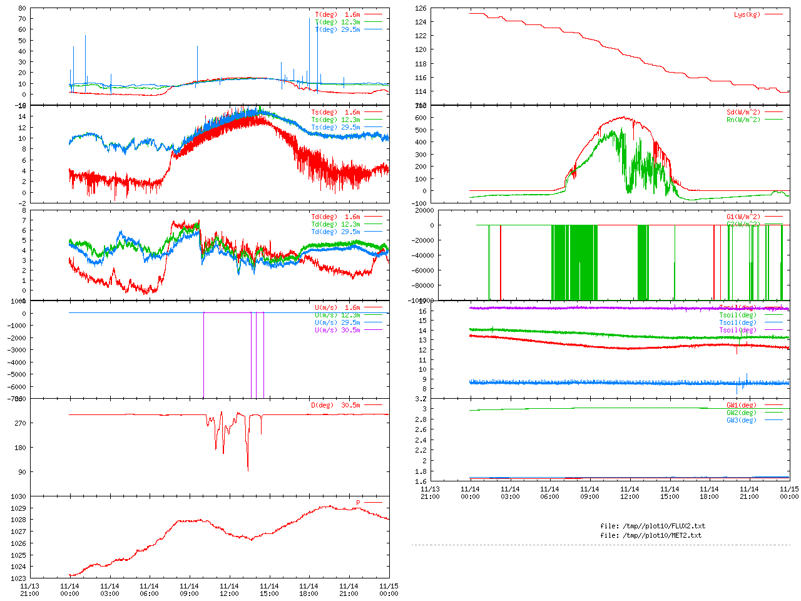801x601 pixels.
Task: Click the T(deg) 1.6m legend label
Action: tap(337, 14)
